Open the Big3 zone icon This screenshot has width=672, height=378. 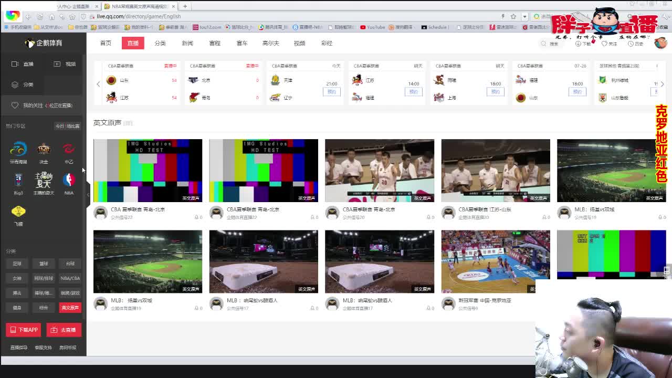pyautogui.click(x=18, y=180)
